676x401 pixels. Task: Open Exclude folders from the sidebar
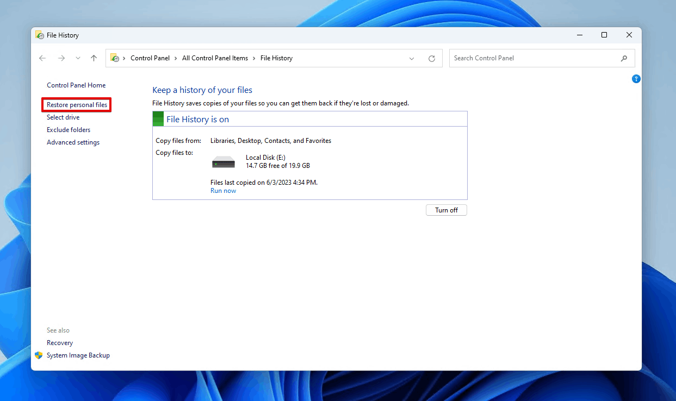pos(69,130)
